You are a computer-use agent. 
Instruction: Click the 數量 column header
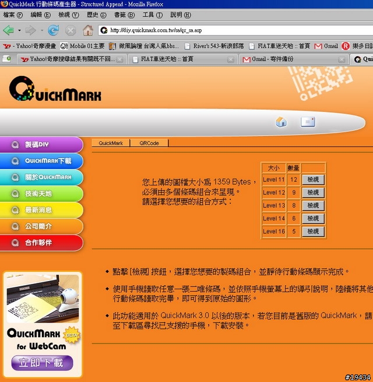pos(294,168)
